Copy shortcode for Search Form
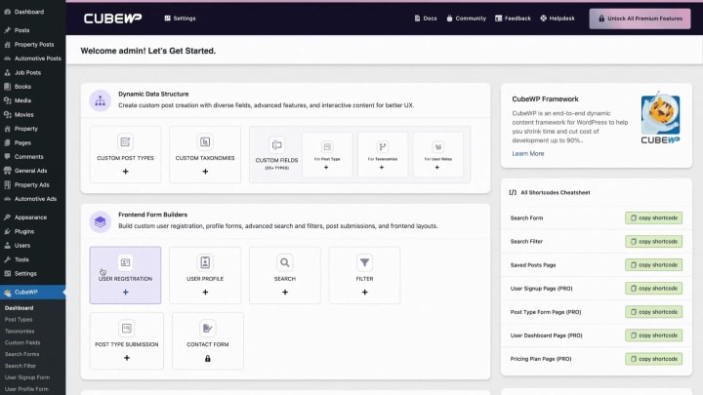This screenshot has width=703, height=395. (x=653, y=218)
